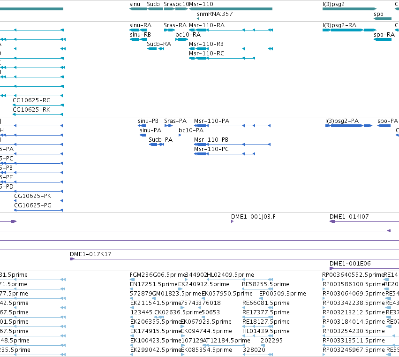Click the EK067923.5prime EST label
399x357 pixels.
(206, 322)
